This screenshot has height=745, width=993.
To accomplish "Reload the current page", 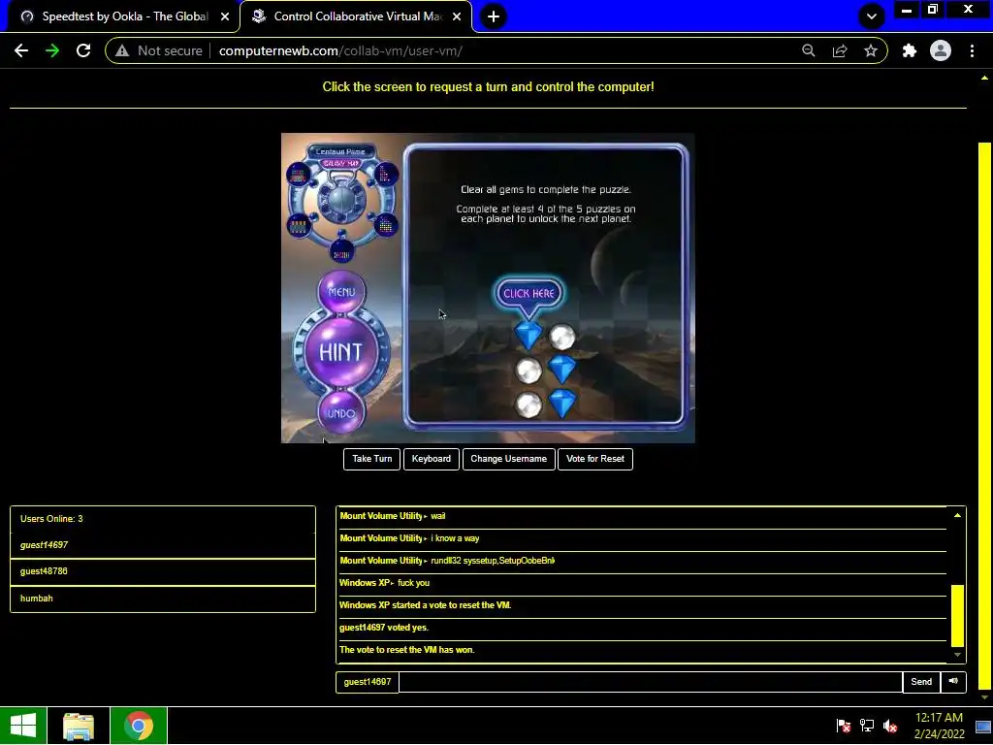I will (83, 50).
